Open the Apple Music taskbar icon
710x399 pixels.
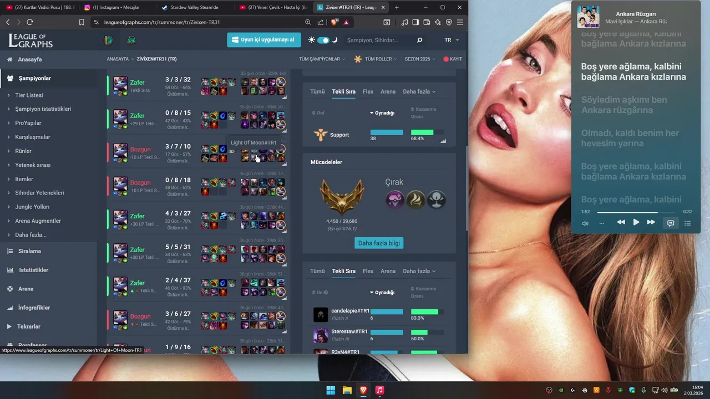pyautogui.click(x=379, y=390)
